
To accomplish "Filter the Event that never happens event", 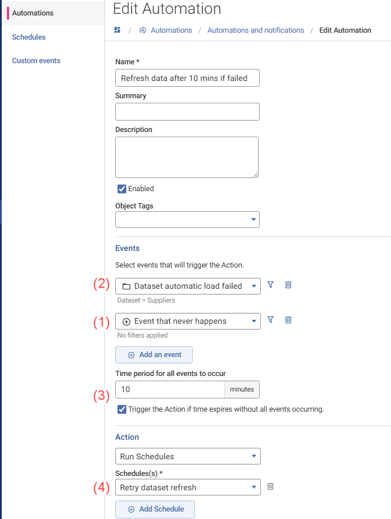I will pos(271,320).
